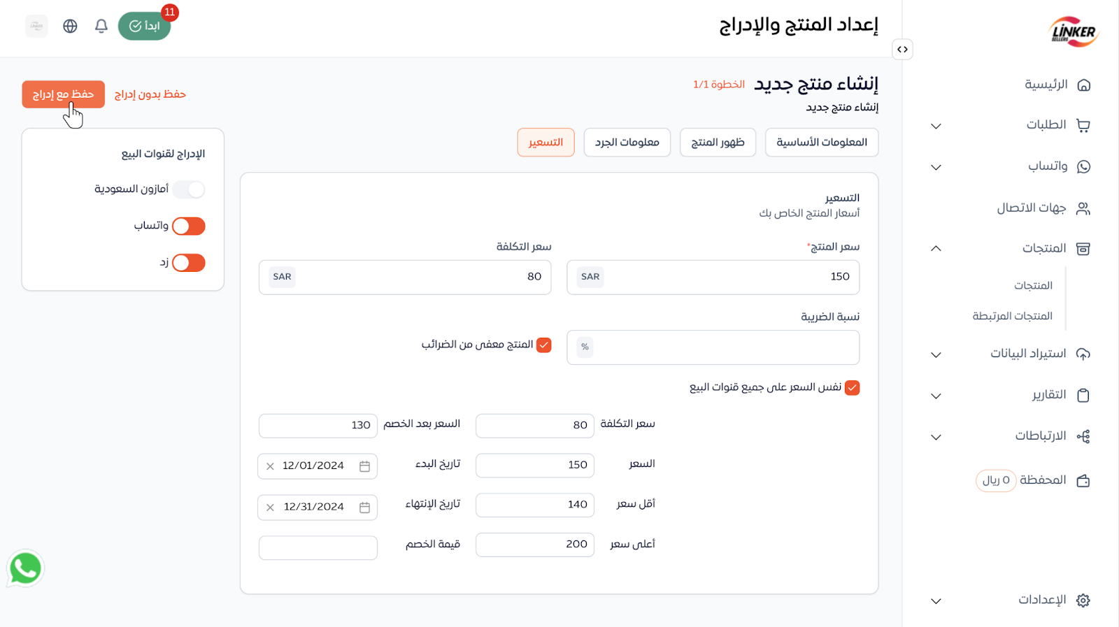Expand the الطلبات menu chevron
Screen dimensions: 1119x627
click(x=936, y=127)
